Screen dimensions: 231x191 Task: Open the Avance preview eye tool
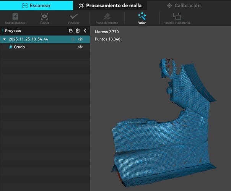click(x=44, y=16)
